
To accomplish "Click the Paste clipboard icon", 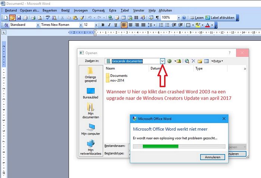I will click(75, 18).
